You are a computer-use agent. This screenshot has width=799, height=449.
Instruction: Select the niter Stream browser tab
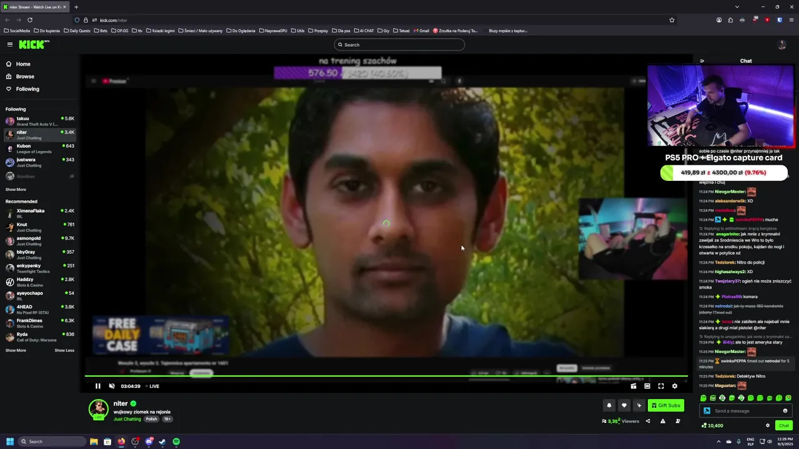pos(36,7)
